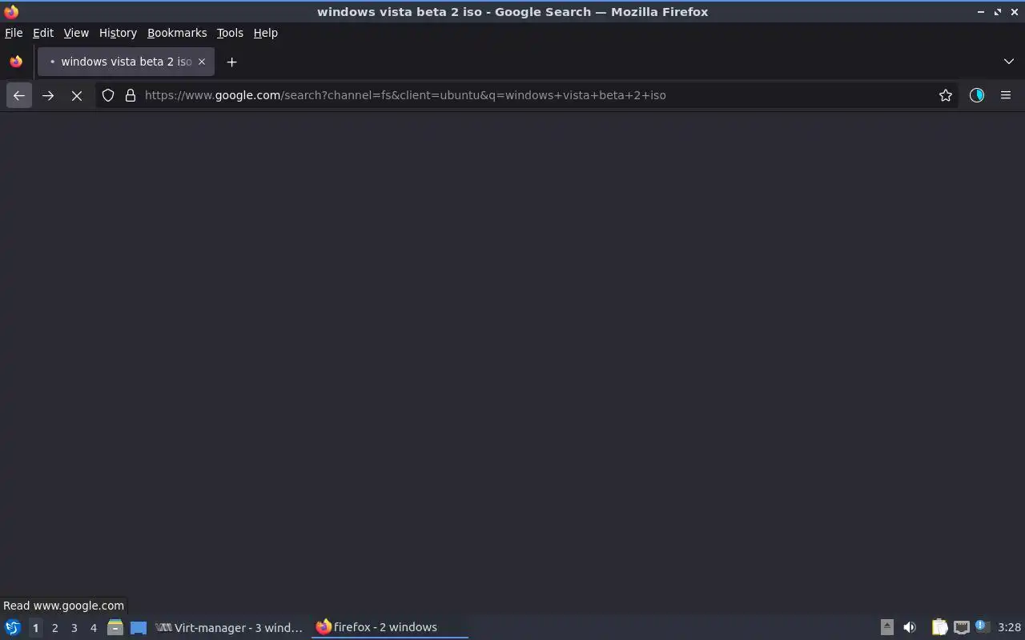Expand the list all tabs chevron
The width and height of the screenshot is (1025, 640).
point(1009,62)
